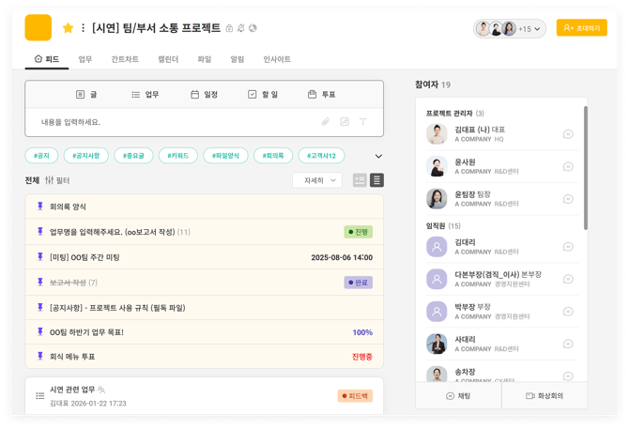This screenshot has height=429, width=629.
Task: Switch to the 간트차트 tab
Action: pos(124,59)
